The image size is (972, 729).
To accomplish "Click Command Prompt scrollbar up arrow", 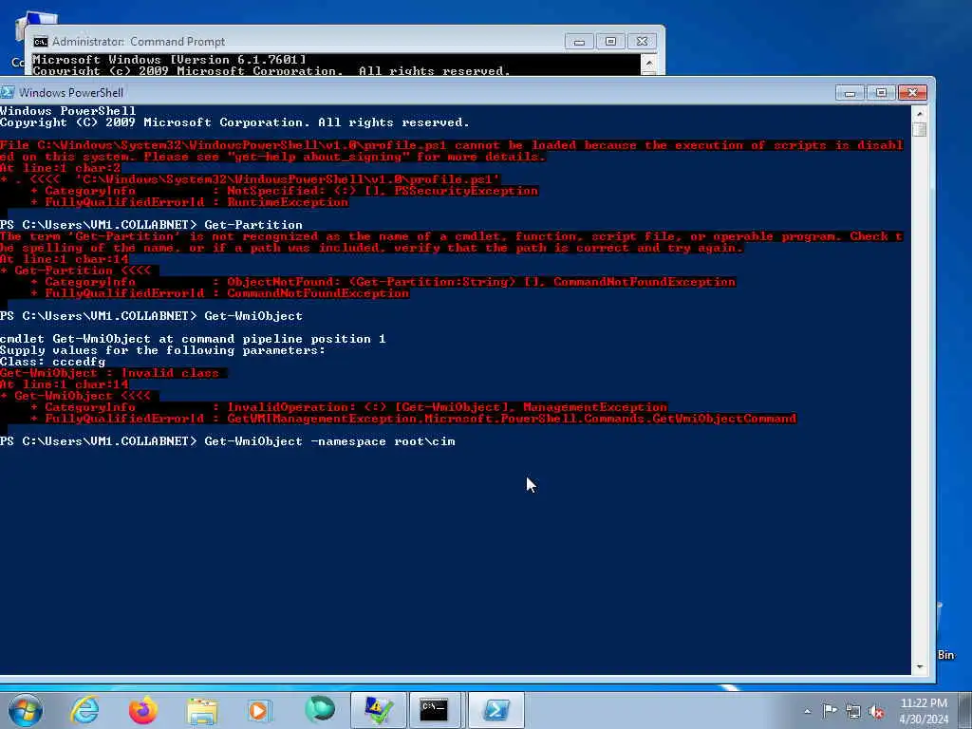I will coord(648,63).
